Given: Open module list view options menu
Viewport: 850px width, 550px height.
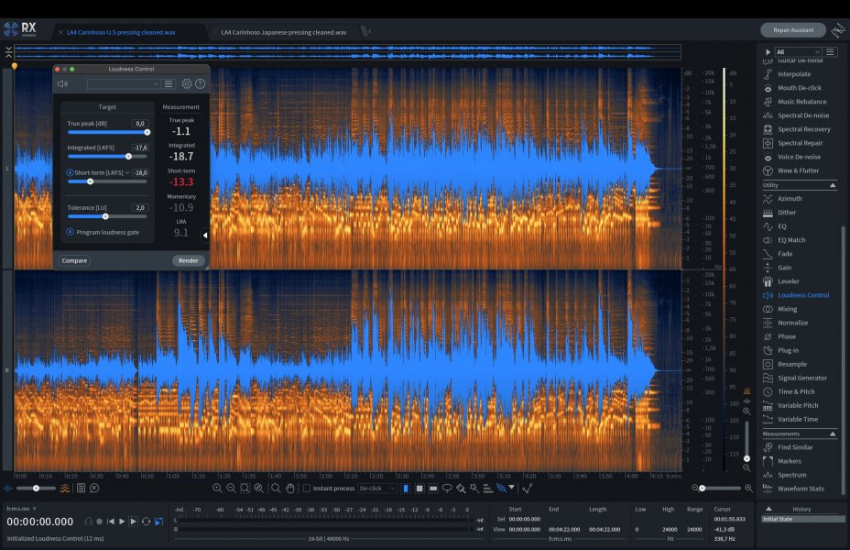Looking at the screenshot, I should click(x=830, y=51).
